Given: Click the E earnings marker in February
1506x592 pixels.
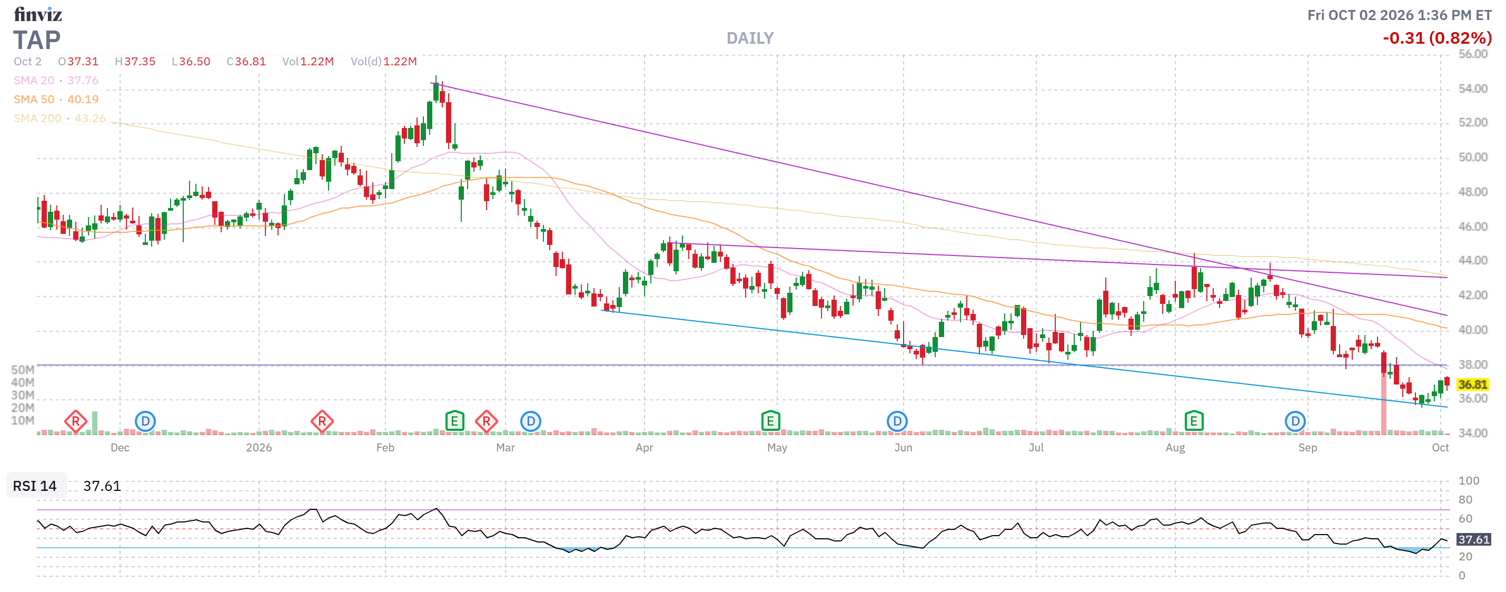Looking at the screenshot, I should (454, 421).
